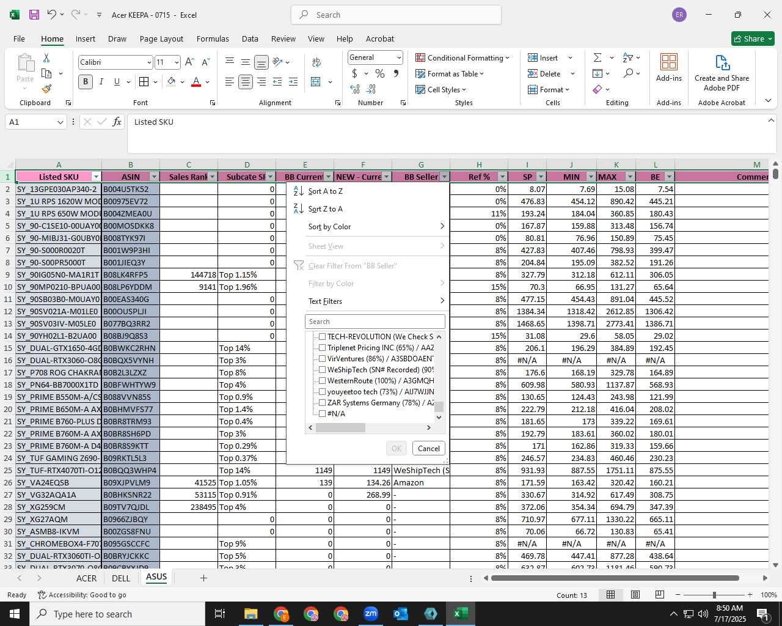Expand the Name Box dropdown arrow
Screen dimensions: 782x626
[x=60, y=122]
